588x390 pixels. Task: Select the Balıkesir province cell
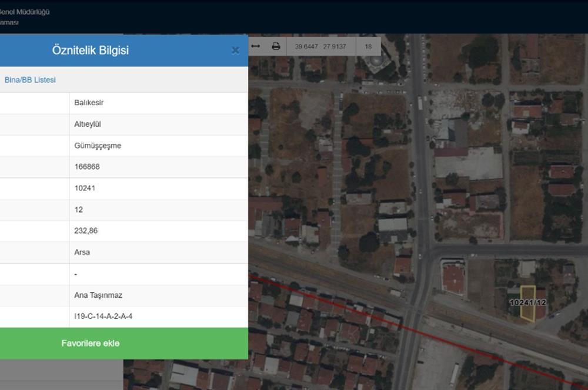[89, 103]
